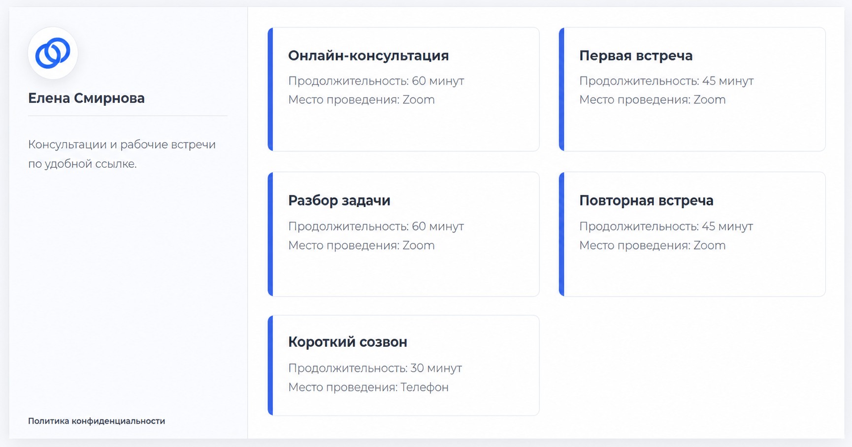The image size is (852, 447).
Task: Click 60 минут duration under Разбор задачи
Action: (x=438, y=226)
